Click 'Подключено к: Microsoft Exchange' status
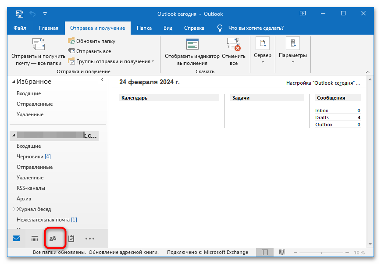 click(x=207, y=252)
